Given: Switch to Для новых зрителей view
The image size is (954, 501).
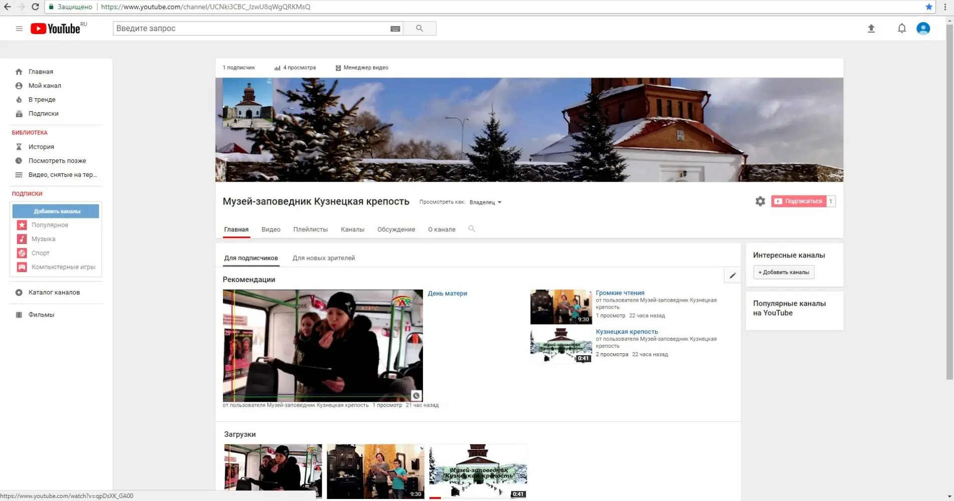Looking at the screenshot, I should click(324, 258).
